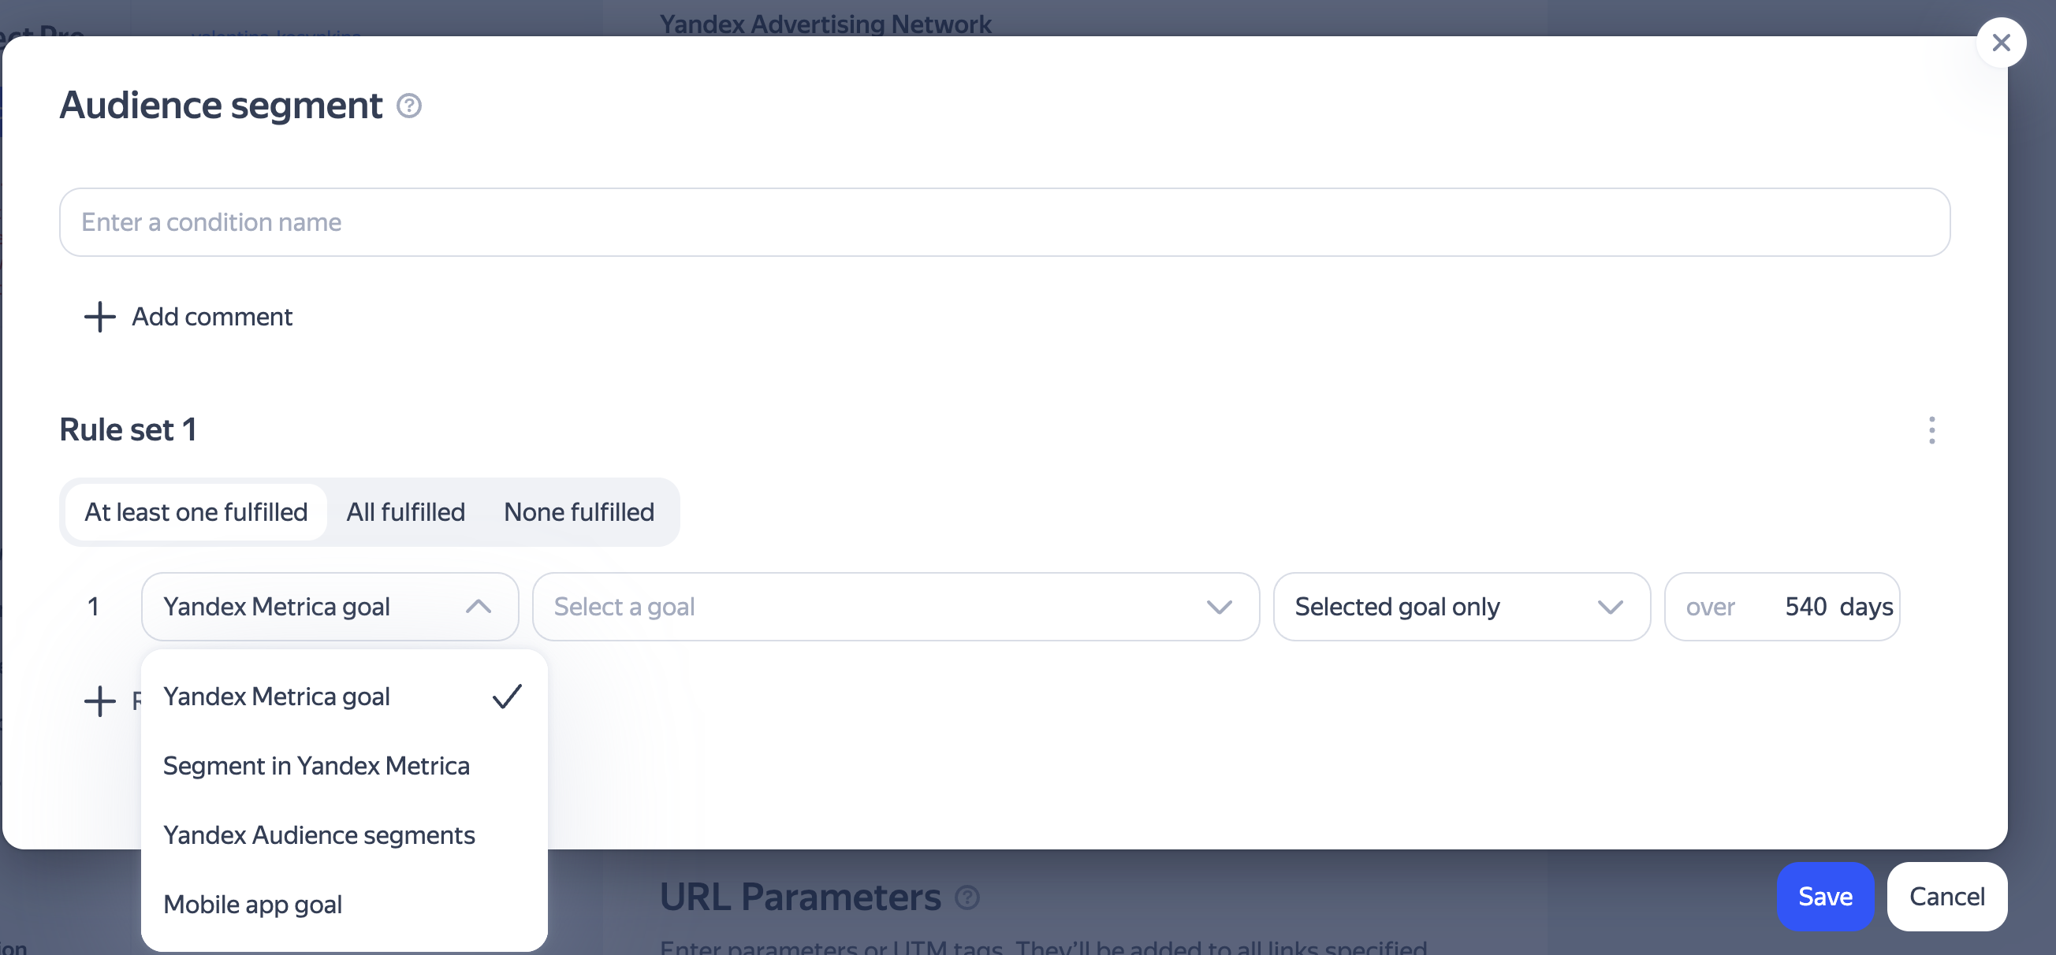The image size is (2056, 955).
Task: Open the Select a goal dropdown
Action: point(895,607)
